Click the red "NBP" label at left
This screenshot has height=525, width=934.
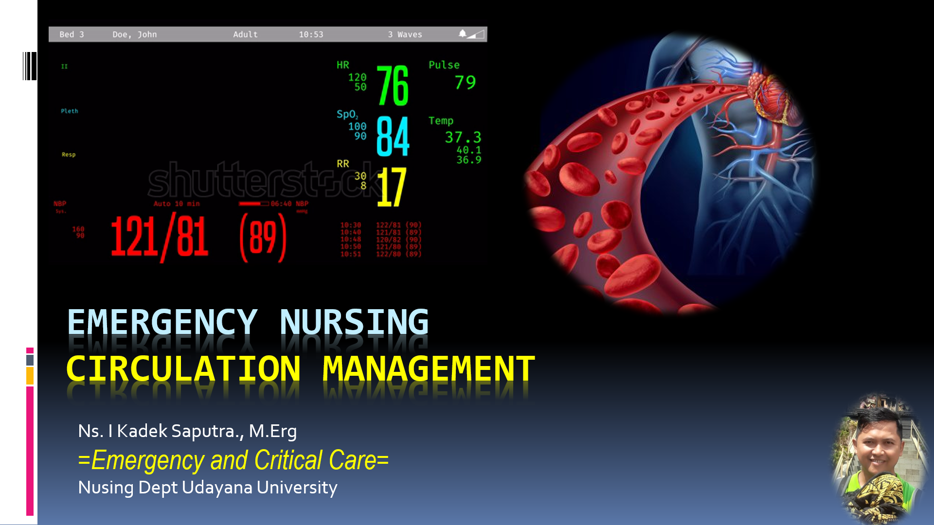click(x=60, y=204)
